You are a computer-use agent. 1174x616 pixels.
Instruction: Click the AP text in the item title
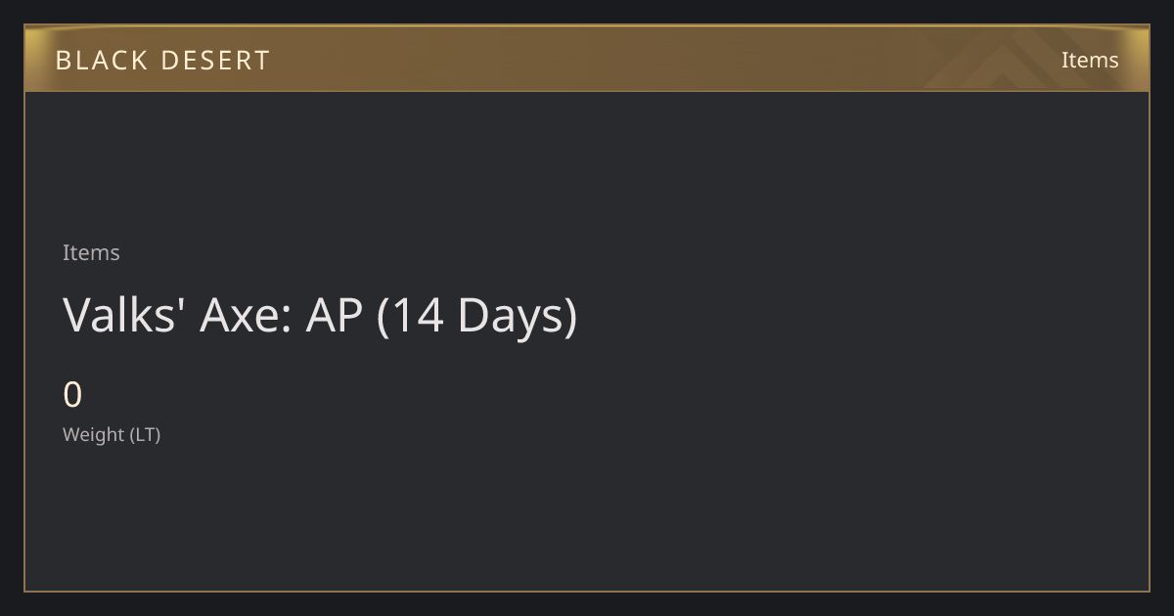335,316
